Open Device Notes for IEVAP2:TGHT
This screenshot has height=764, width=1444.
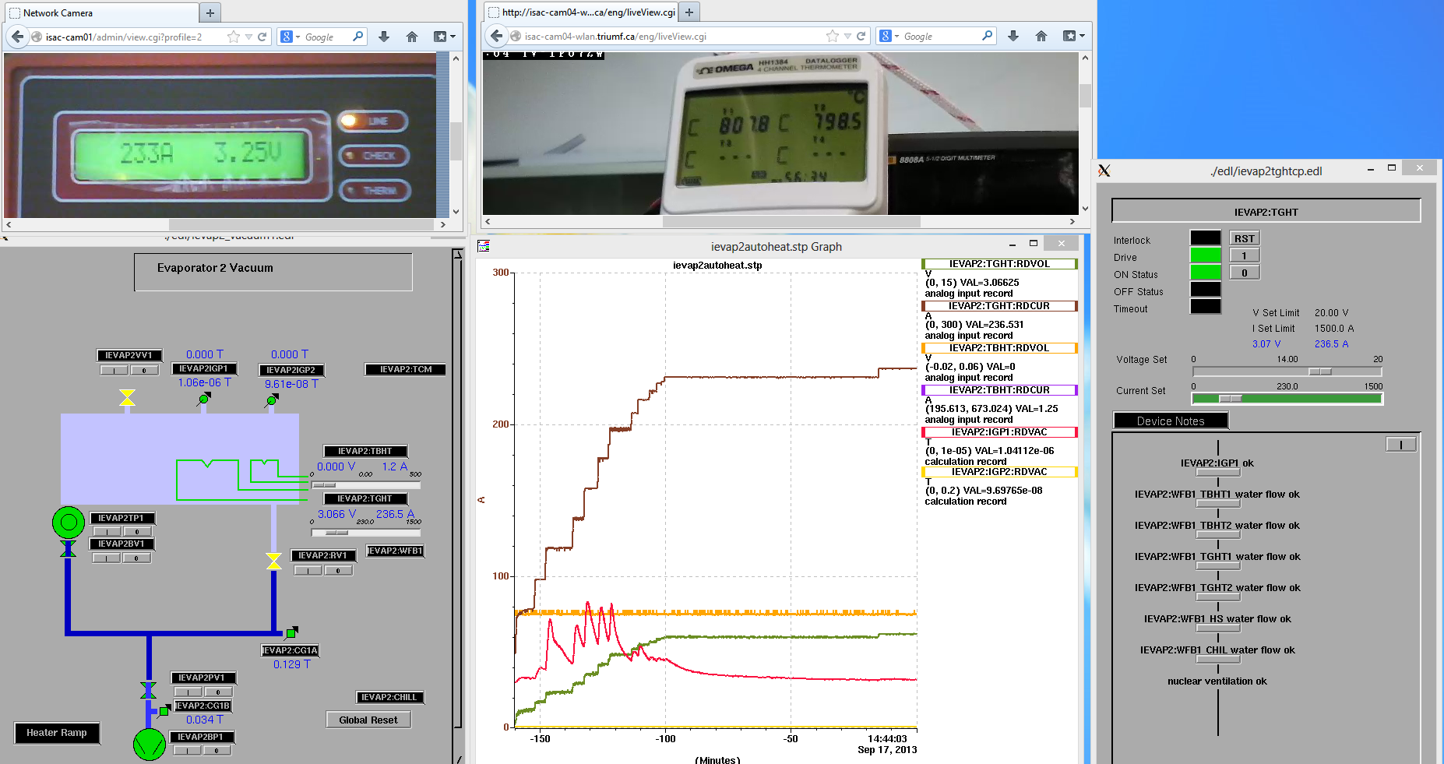[1171, 421]
